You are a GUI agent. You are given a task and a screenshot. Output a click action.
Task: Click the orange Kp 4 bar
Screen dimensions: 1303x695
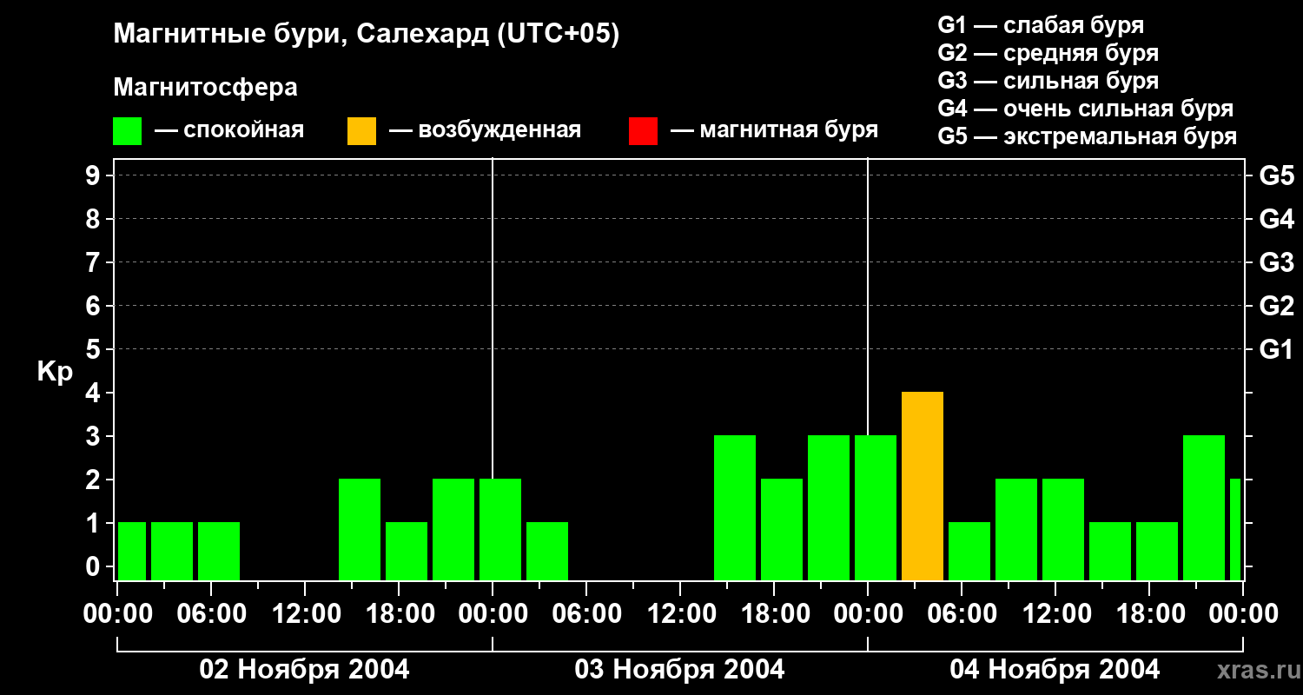[x=923, y=486]
